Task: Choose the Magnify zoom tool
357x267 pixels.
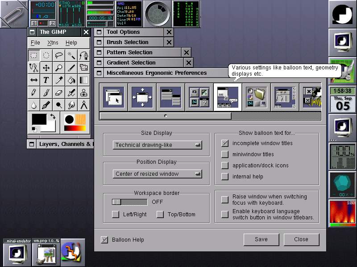Action: 59,68
